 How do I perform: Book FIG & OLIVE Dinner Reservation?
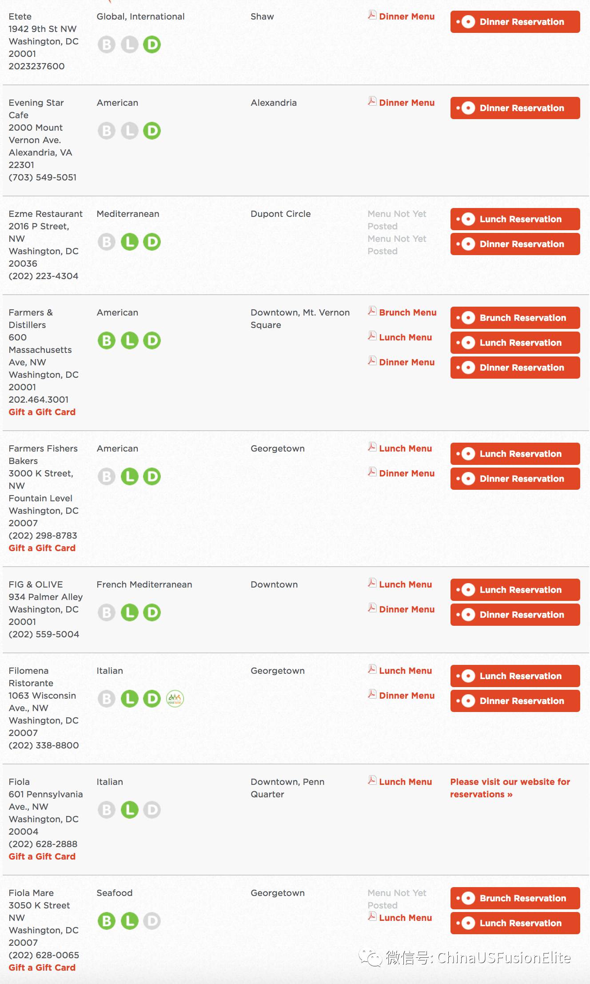[515, 615]
